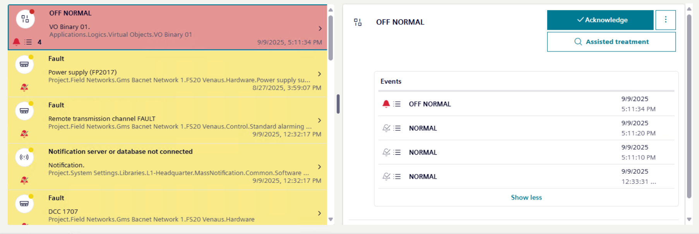Expand Remote transmission channel FAULT chevron
The height and width of the screenshot is (234, 699).
[319, 120]
